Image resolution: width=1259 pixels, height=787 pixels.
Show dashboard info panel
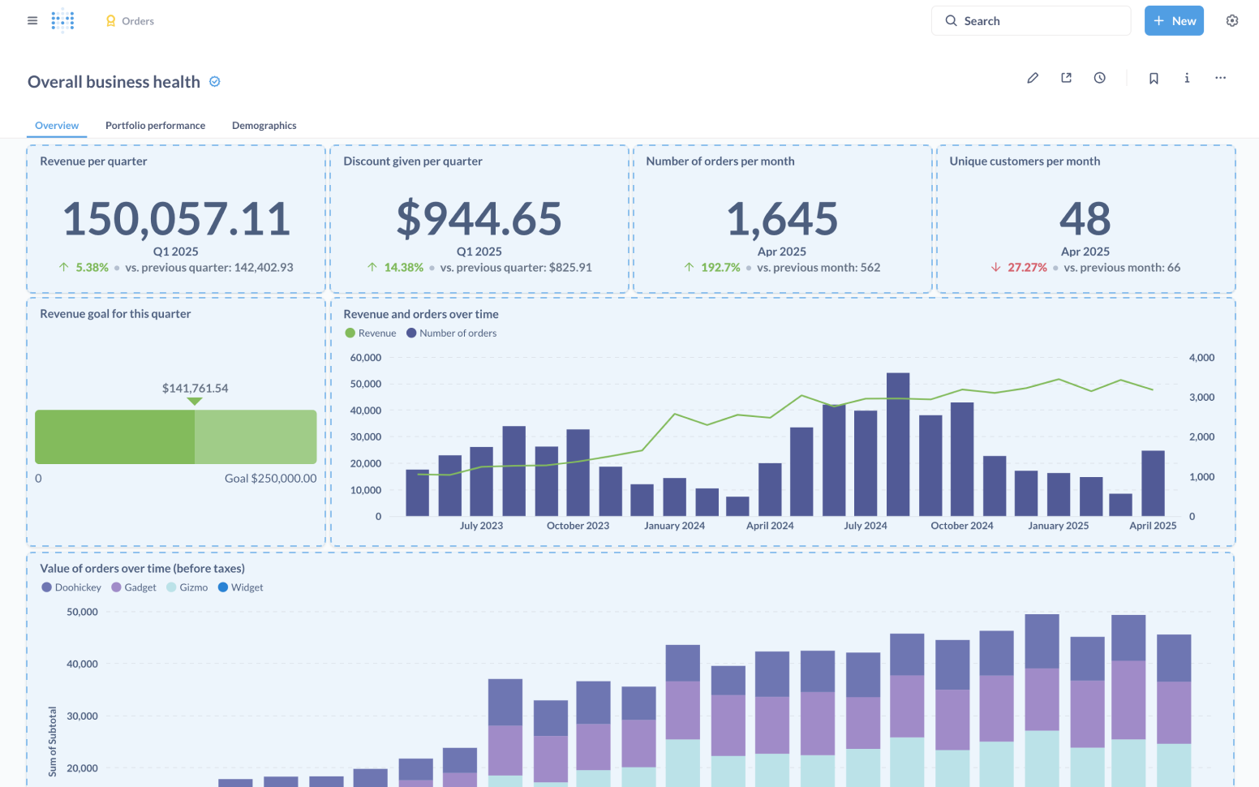point(1187,78)
